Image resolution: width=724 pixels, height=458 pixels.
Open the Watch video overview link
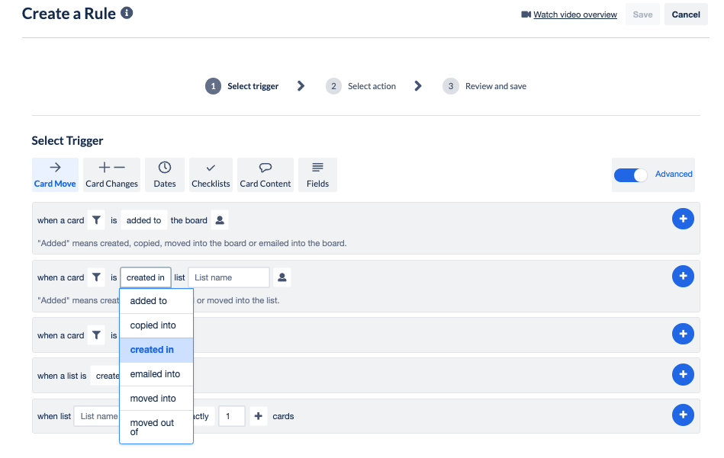click(x=574, y=14)
